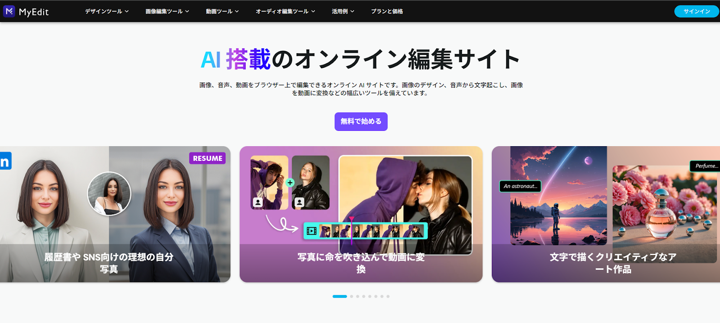Click the film strip icon on the timeline
This screenshot has width=720, height=323.
click(x=311, y=231)
